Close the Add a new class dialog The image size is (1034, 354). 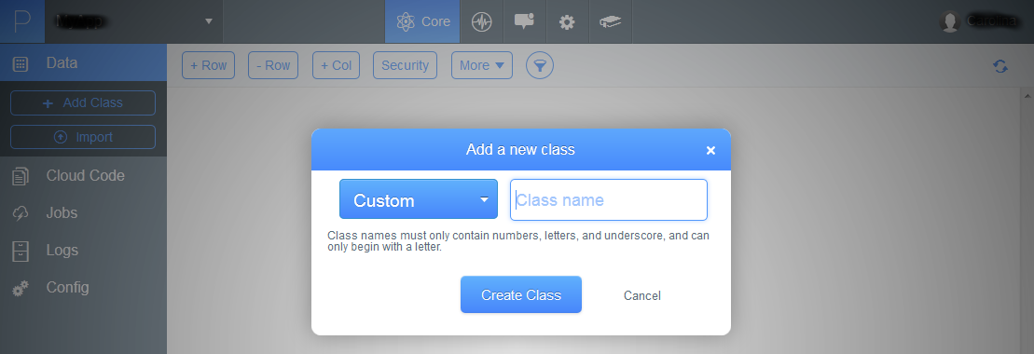click(710, 150)
